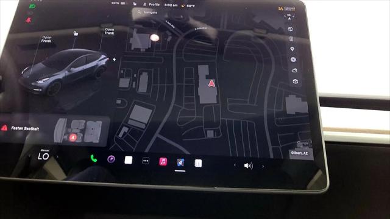
Task: Tap the Gilbert, AZ location label
Action: [x=299, y=153]
